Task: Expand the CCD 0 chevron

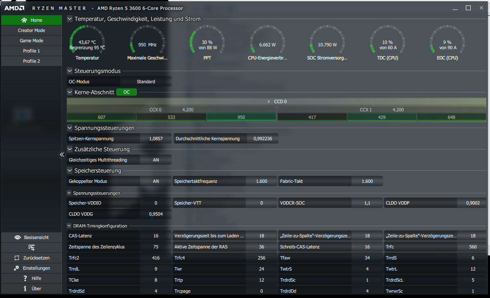Action: [x=269, y=102]
